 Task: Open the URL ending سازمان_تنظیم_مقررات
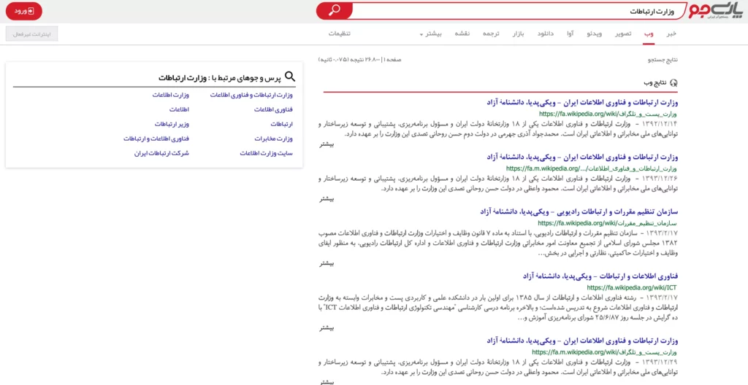pos(608,222)
